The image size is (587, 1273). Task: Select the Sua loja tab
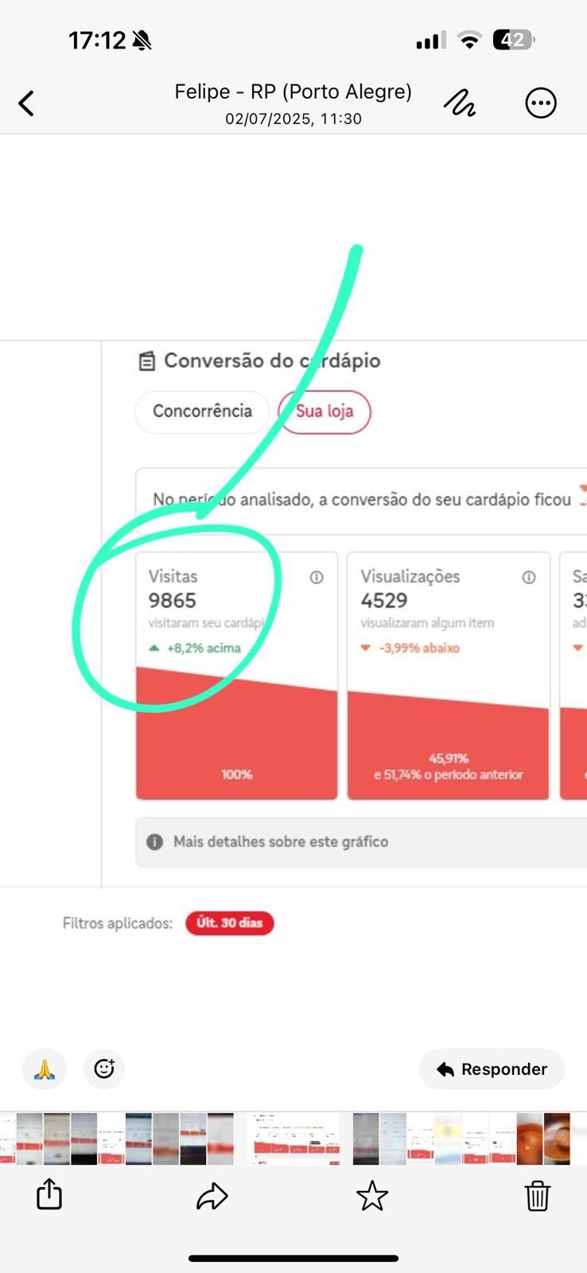coord(325,411)
